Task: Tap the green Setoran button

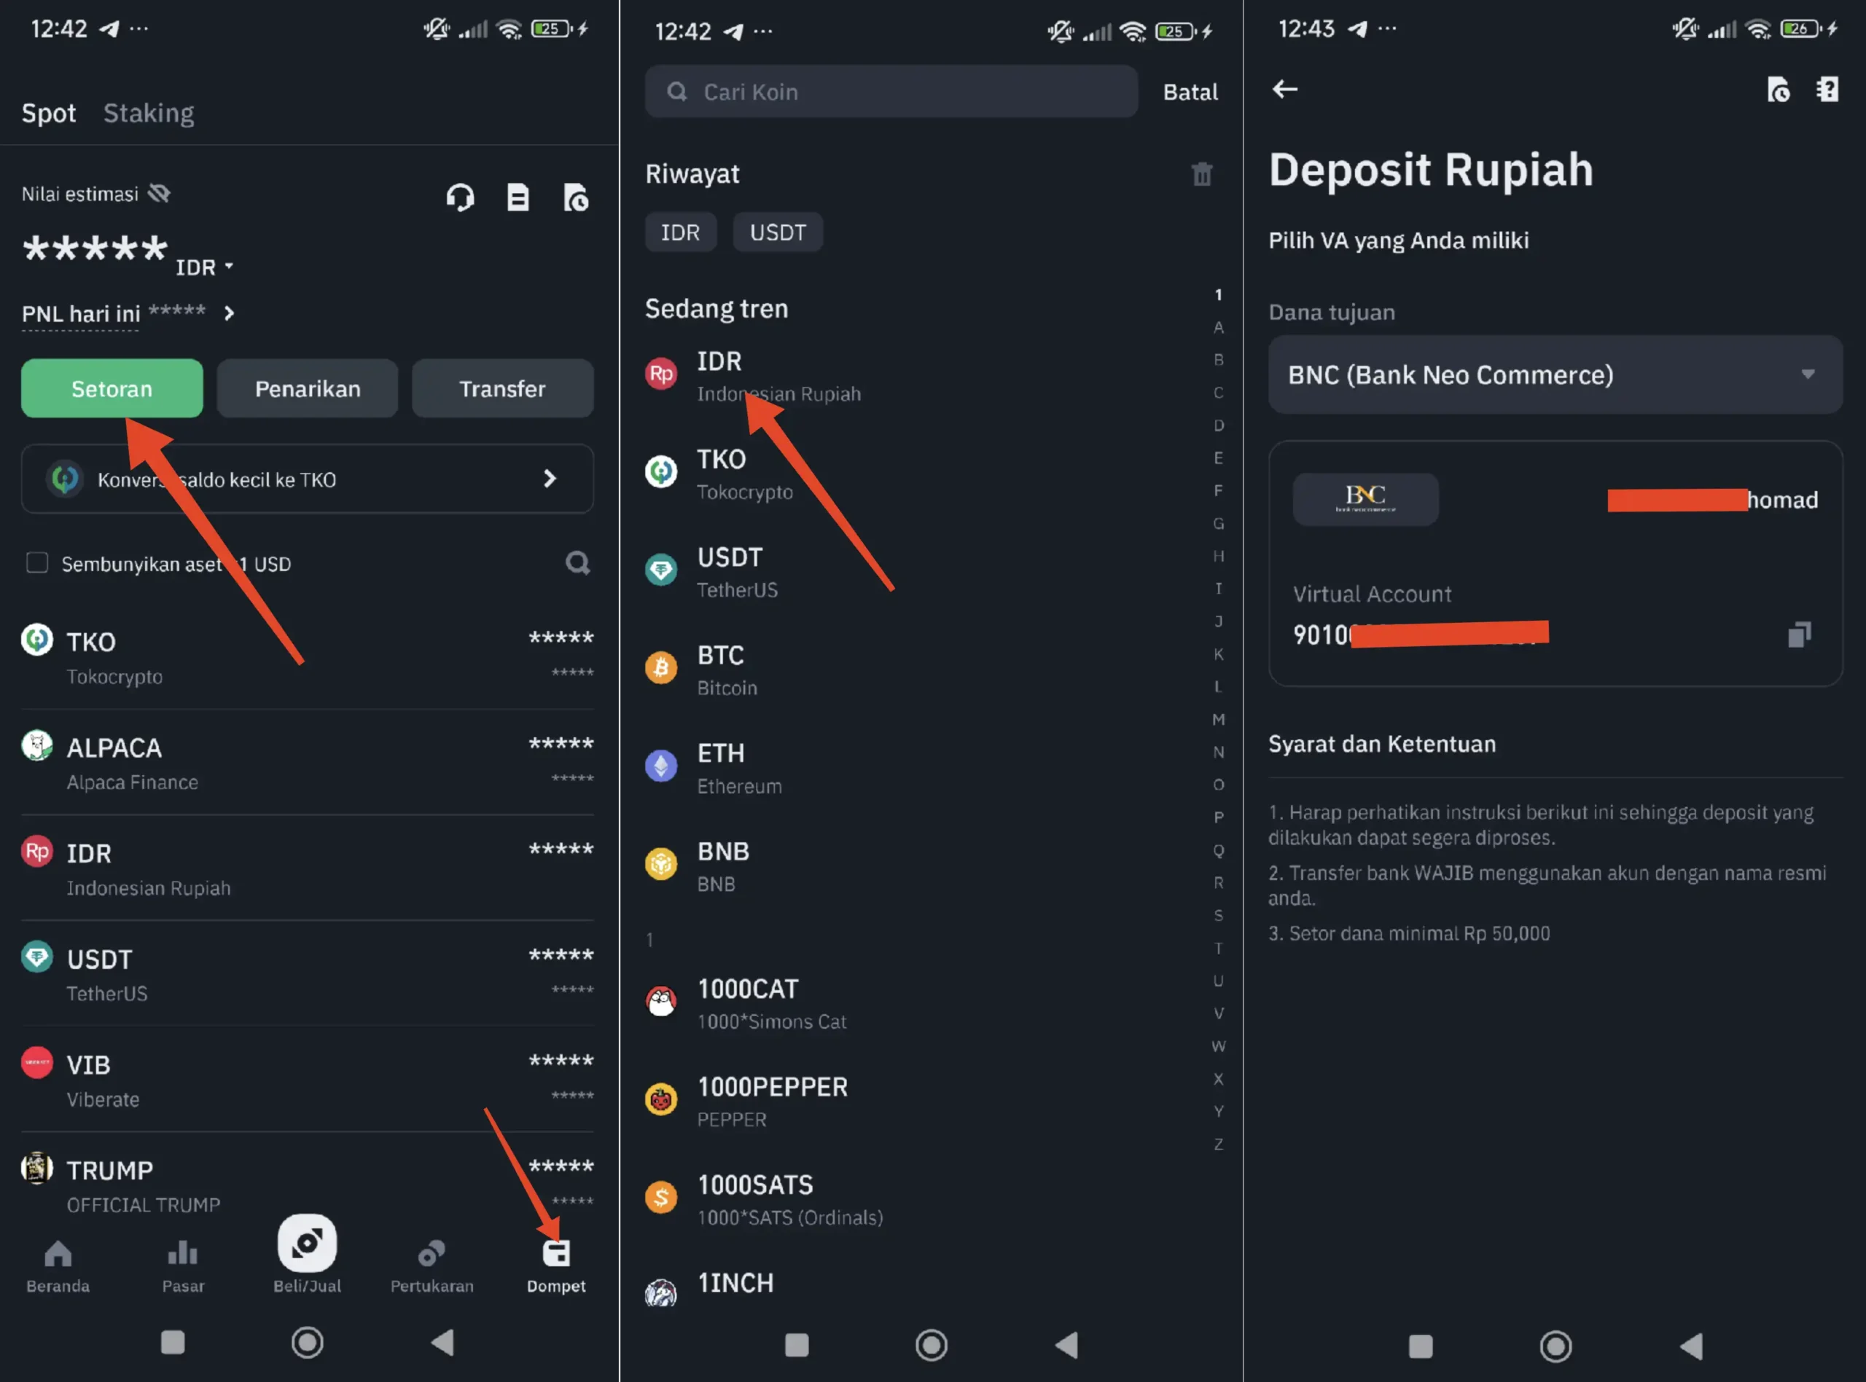Action: click(112, 388)
